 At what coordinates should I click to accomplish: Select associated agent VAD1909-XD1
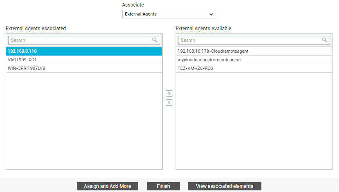[x=84, y=60]
